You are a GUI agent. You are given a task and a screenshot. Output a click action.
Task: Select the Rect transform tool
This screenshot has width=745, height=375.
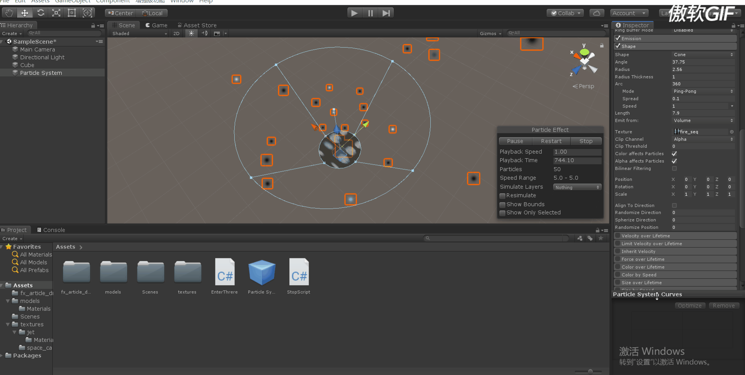(x=72, y=13)
